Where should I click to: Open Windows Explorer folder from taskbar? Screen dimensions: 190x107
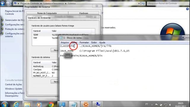pos(27,104)
